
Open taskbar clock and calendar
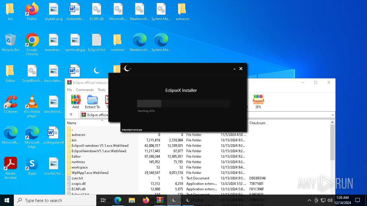(x=342, y=200)
